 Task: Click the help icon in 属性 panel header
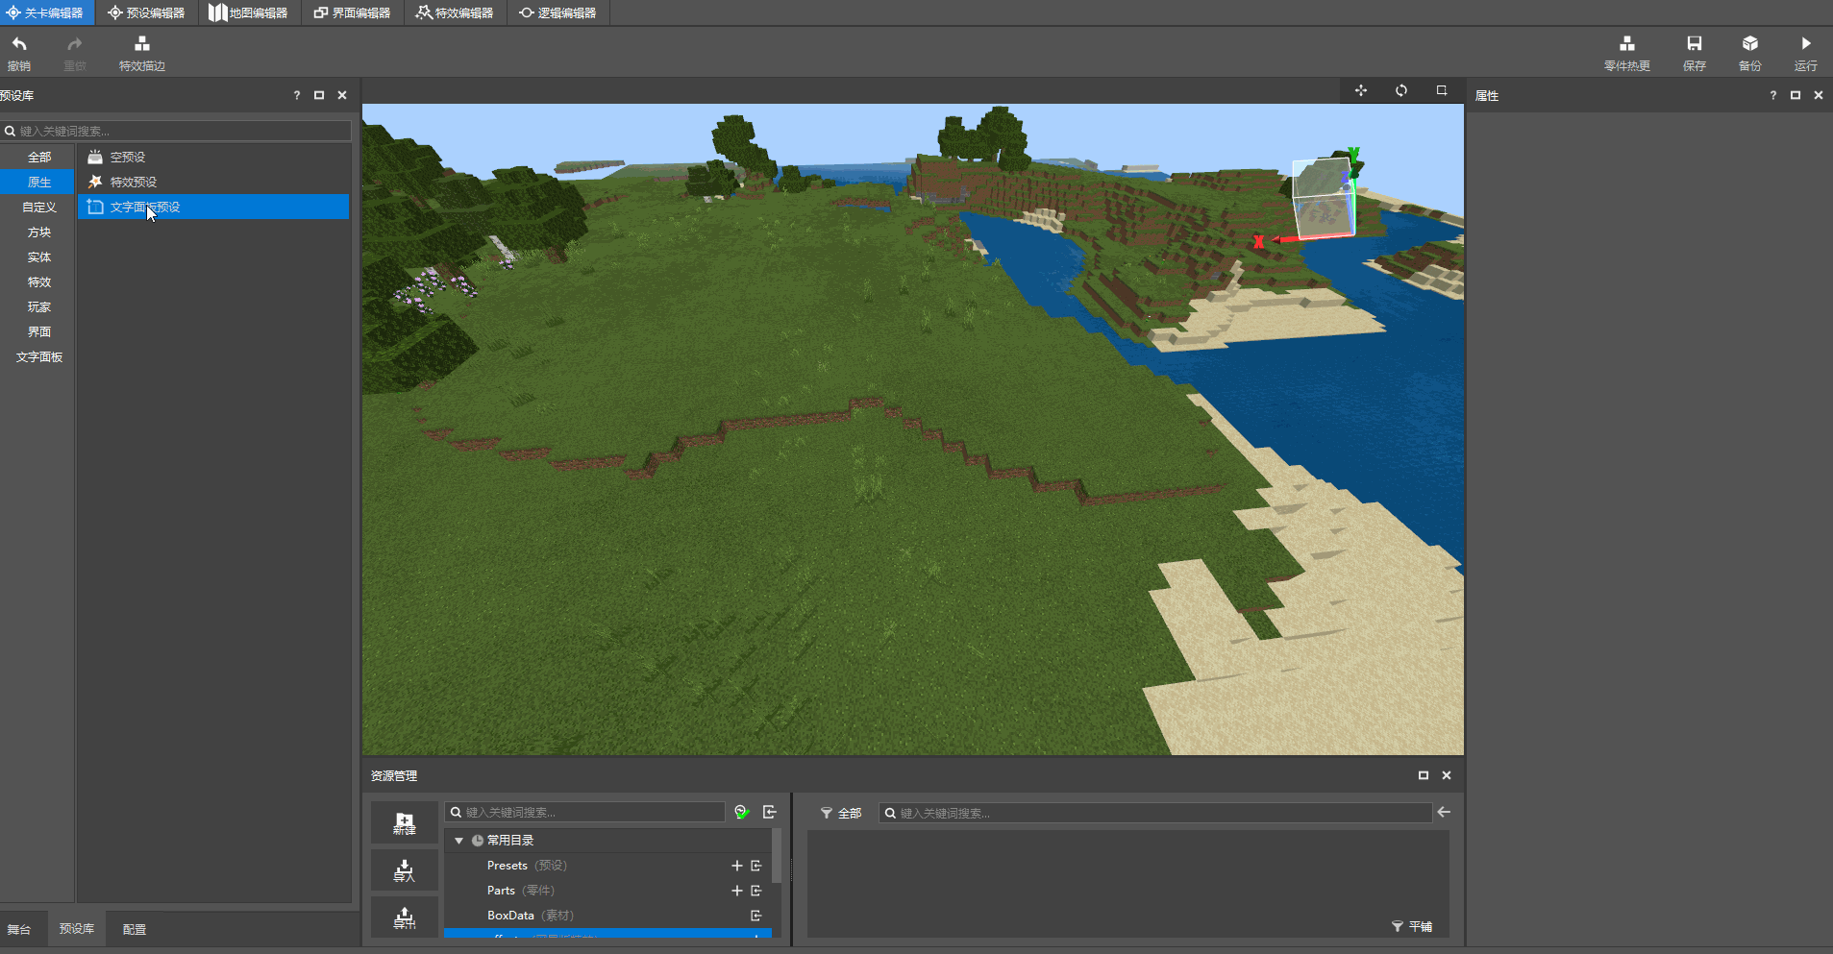[x=1772, y=95]
